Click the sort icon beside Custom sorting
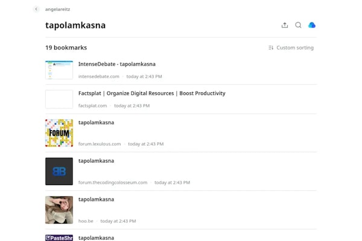Image resolution: width=362 pixels, height=241 pixels. point(271,48)
